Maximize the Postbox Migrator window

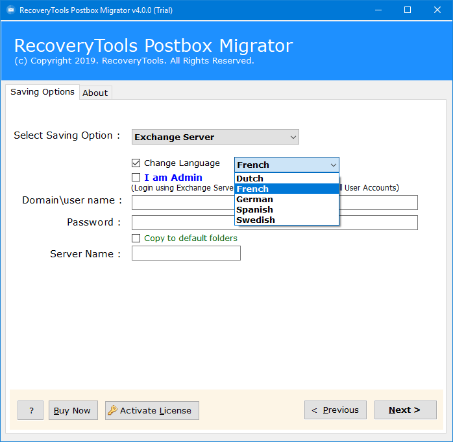[407, 10]
